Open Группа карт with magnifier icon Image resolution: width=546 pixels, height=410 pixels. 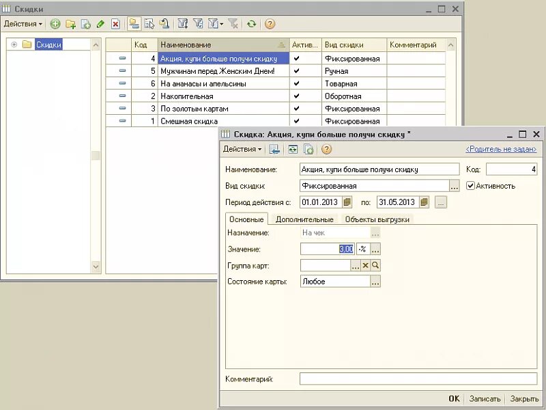[x=375, y=266]
